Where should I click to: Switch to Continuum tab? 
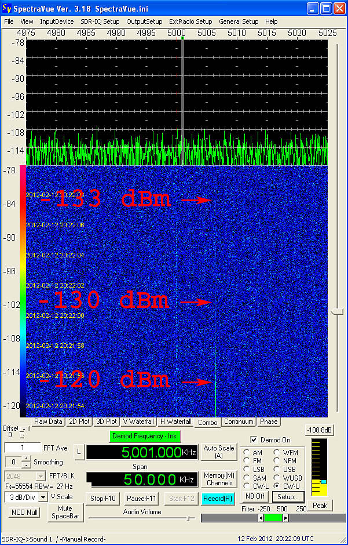pyautogui.click(x=239, y=422)
